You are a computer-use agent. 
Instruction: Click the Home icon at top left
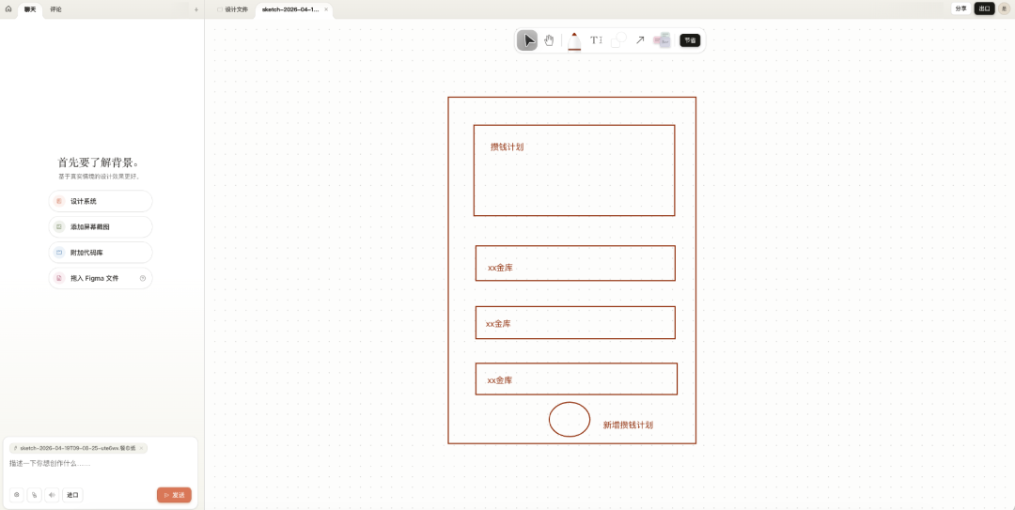8,8
